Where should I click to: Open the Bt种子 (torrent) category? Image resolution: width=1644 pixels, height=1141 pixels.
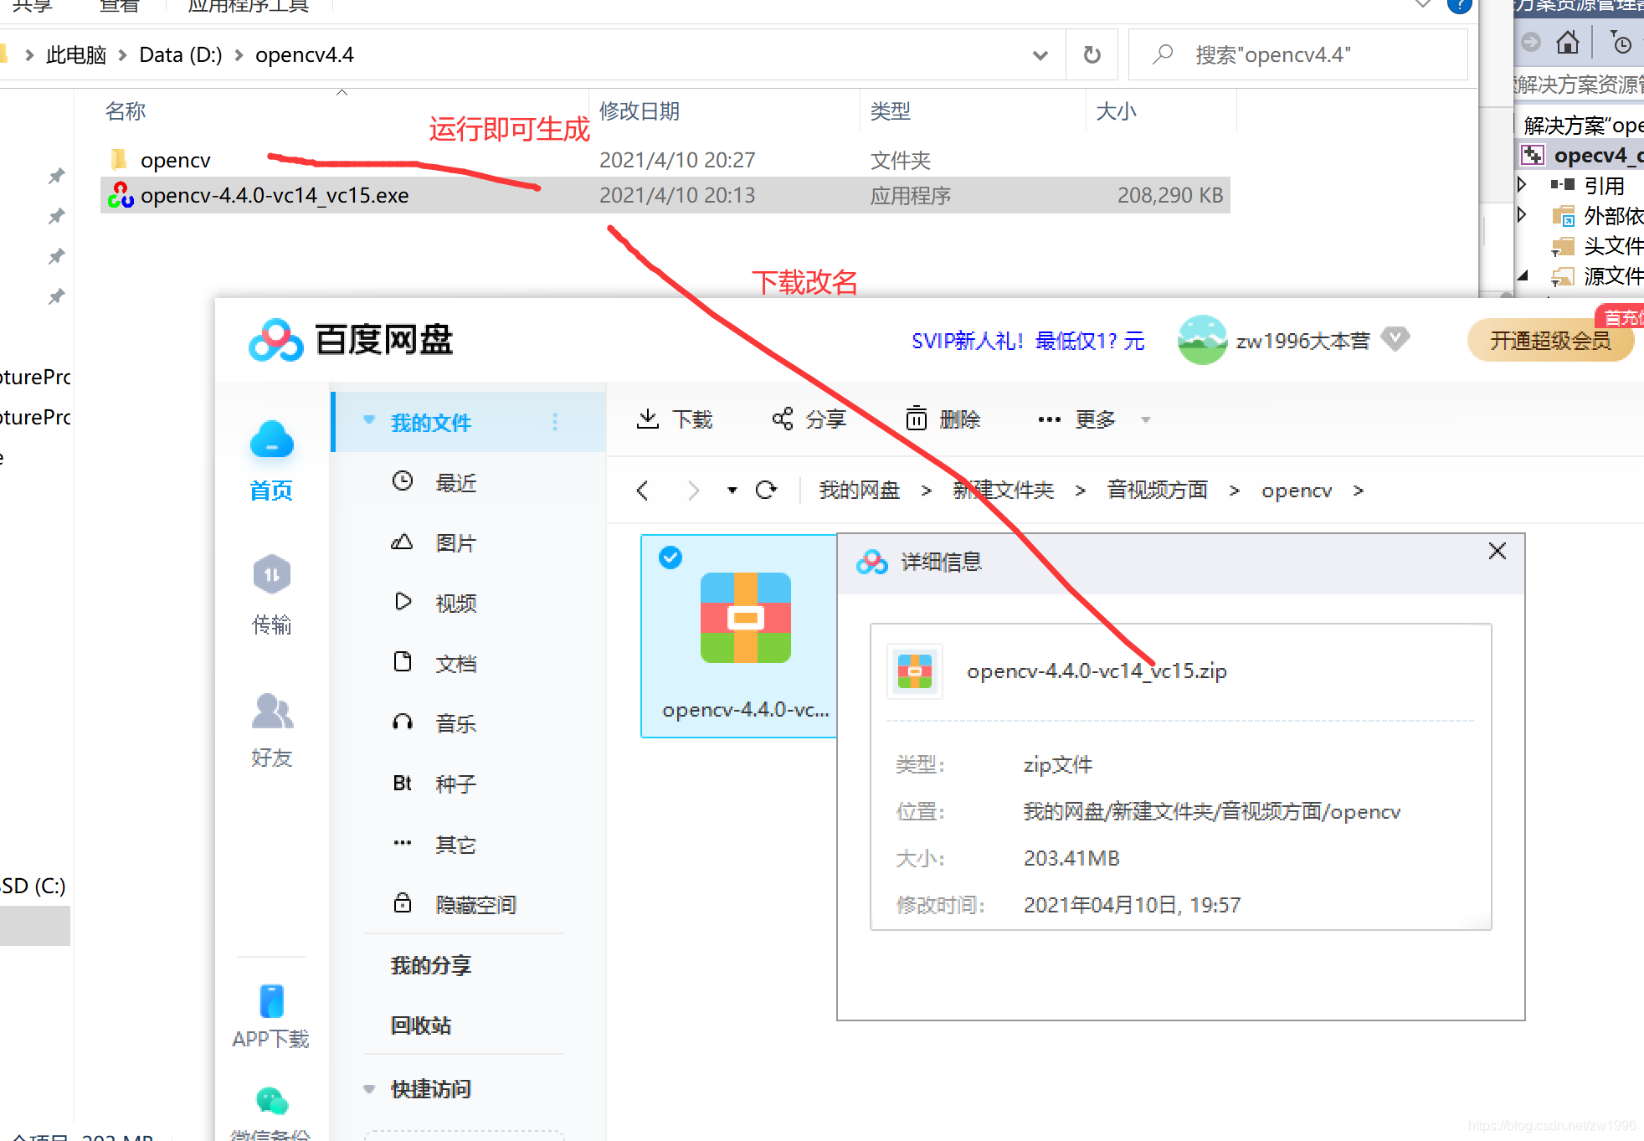pos(454,783)
